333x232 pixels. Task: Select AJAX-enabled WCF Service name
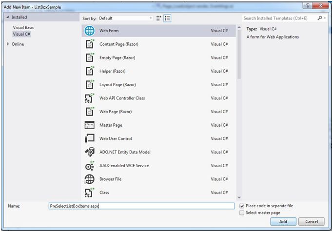pos(124,166)
